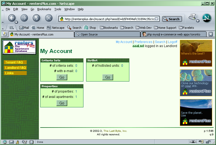Click the Stop loading button
This screenshot has width=216, height=145.
coord(49,18)
